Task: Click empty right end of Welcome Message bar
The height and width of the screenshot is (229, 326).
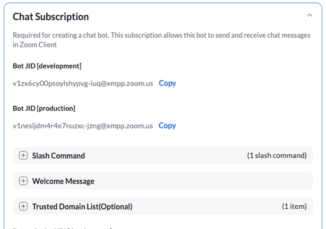Action: coord(283,181)
